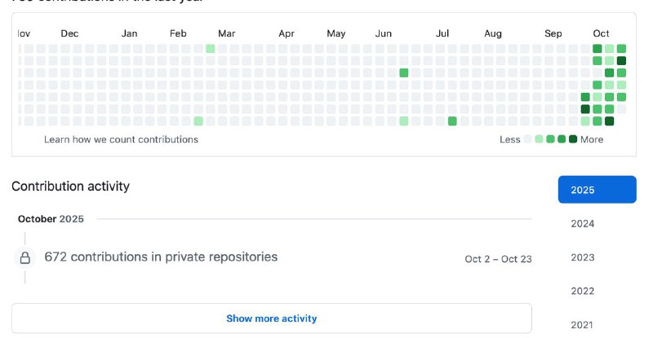Click the lock icon beside private contributions
This screenshot has width=653, height=338.
(25, 258)
